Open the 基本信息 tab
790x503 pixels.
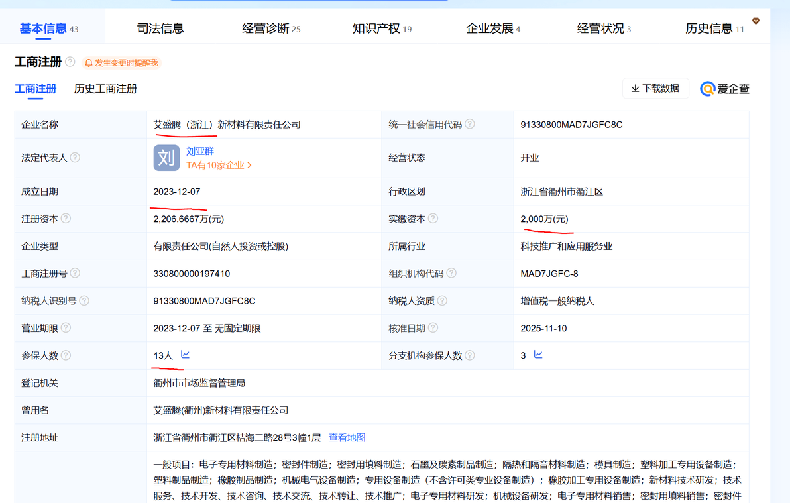49,28
